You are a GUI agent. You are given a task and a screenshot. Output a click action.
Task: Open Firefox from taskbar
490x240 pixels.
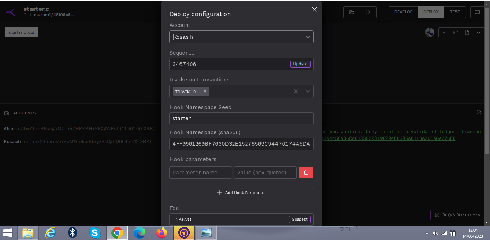(162, 233)
